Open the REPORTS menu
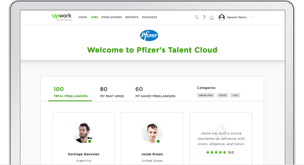This screenshot has height=165, width=304. click(x=132, y=17)
